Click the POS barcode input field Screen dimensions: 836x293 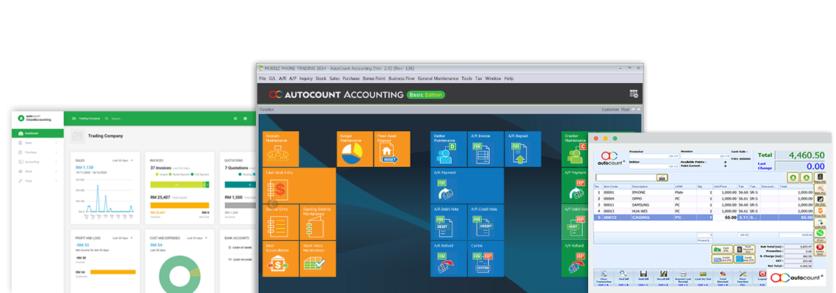coord(626,177)
